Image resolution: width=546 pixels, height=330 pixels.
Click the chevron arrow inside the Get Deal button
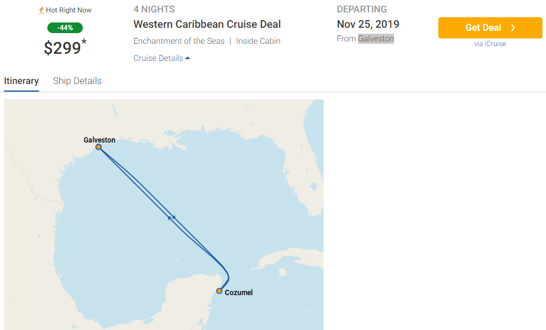513,28
